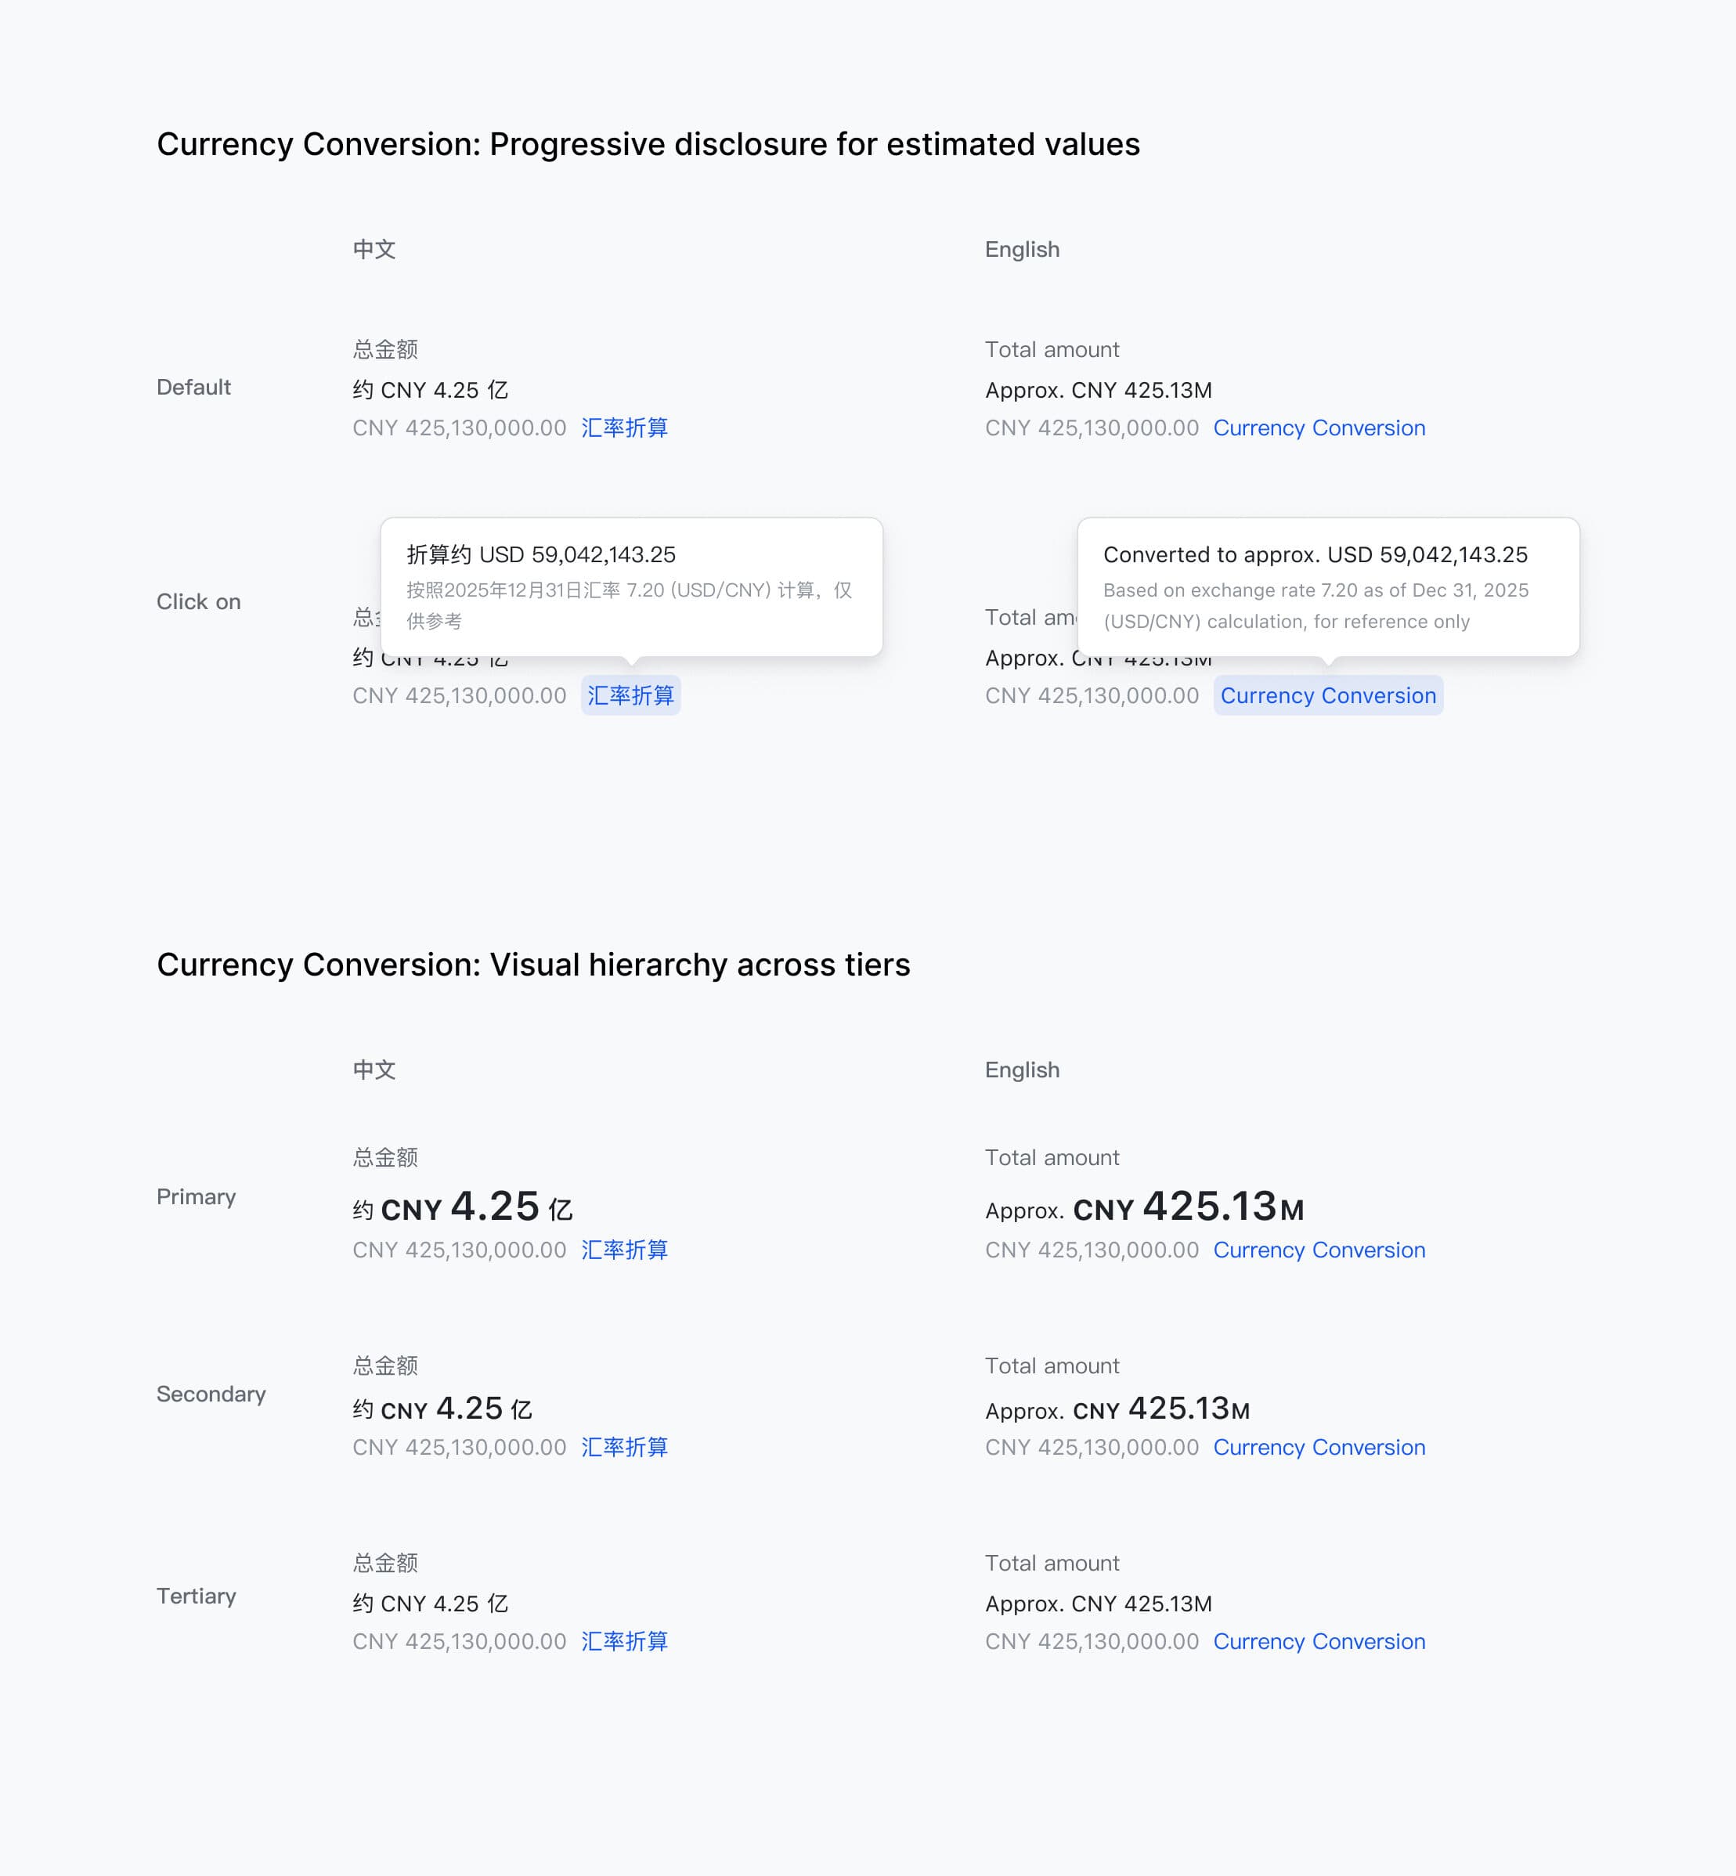Click Currency Conversion link in Primary tier
The height and width of the screenshot is (1876, 1736).
(x=1318, y=1250)
